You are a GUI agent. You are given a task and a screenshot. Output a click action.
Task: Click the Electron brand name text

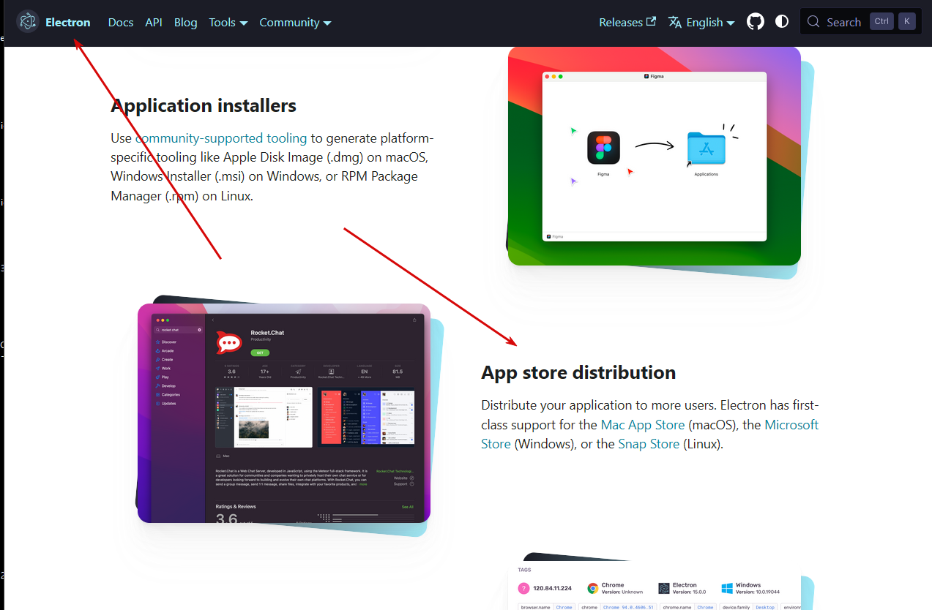[x=68, y=22]
